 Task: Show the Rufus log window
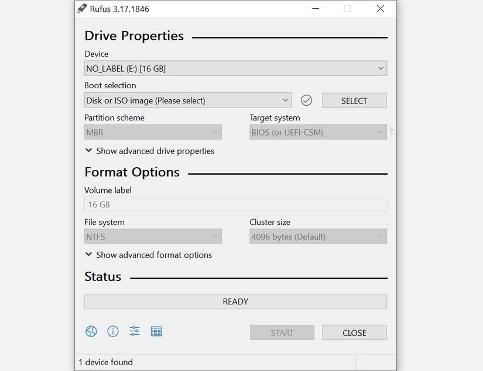click(x=156, y=331)
